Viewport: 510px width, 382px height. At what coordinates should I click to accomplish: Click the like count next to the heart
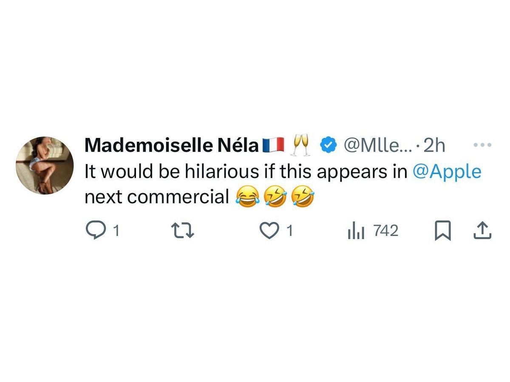(x=289, y=231)
